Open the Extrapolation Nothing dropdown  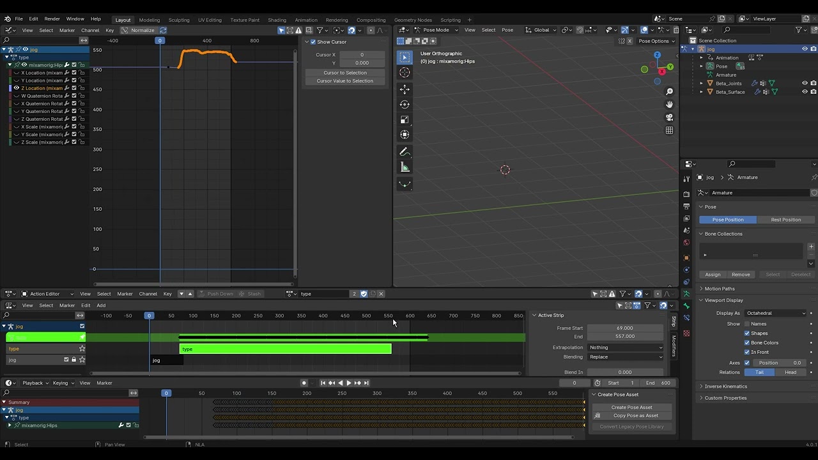pos(626,348)
